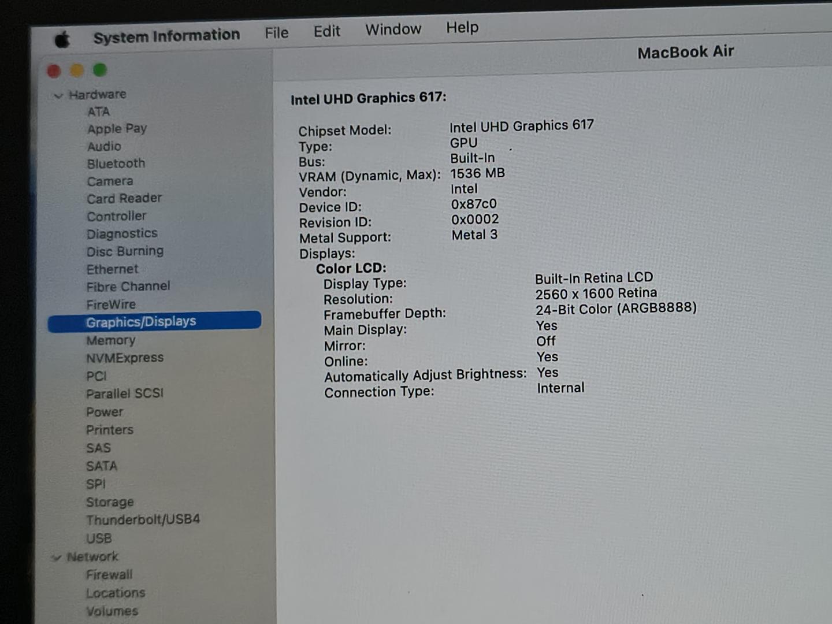Select Card Reader in the sidebar
Viewport: 832px width, 624px height.
tap(124, 198)
